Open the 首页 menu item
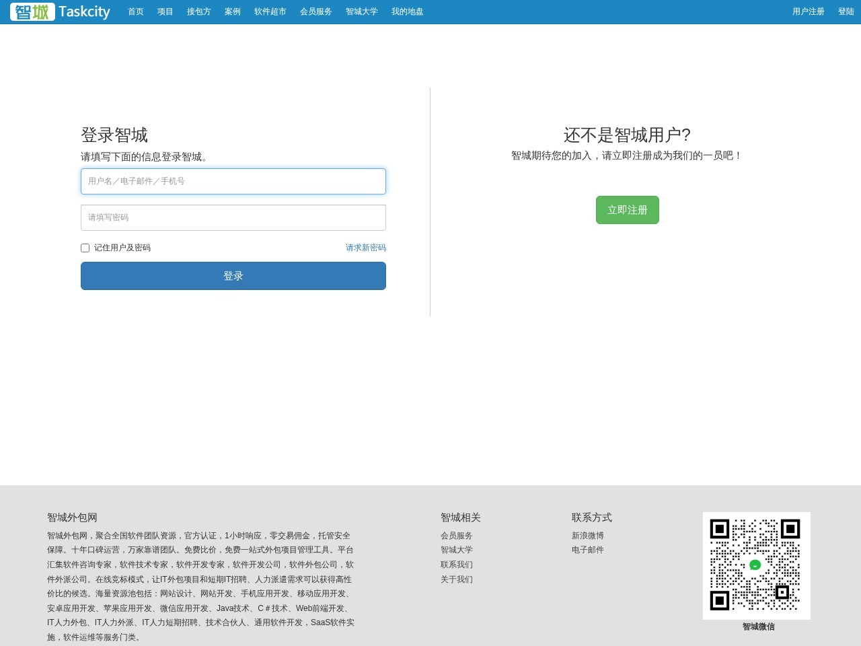 click(x=136, y=11)
